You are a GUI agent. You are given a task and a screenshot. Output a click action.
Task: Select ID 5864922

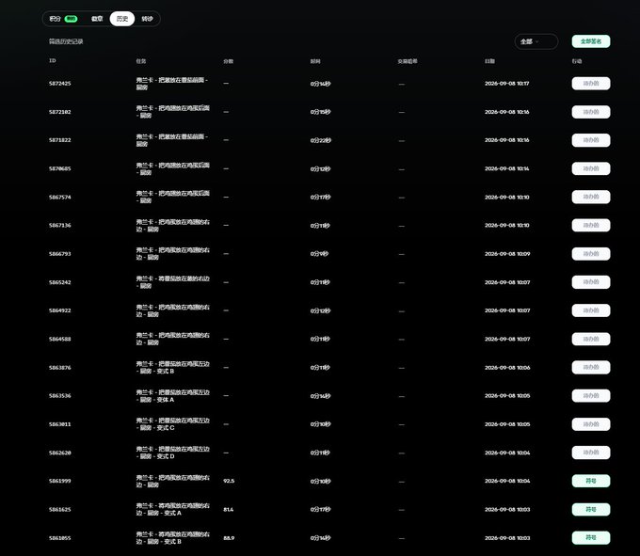[x=60, y=310]
